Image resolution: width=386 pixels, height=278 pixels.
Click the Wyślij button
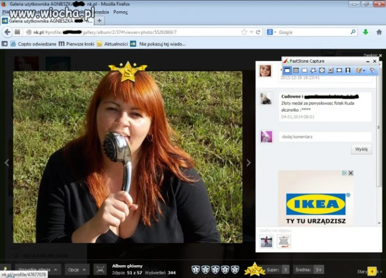pos(361,149)
